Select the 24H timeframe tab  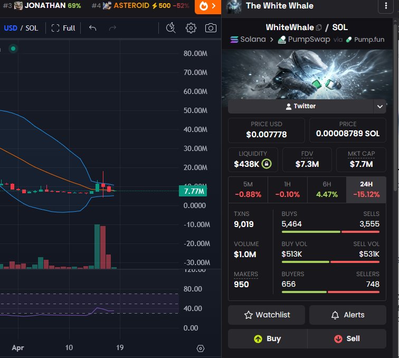[366, 190]
